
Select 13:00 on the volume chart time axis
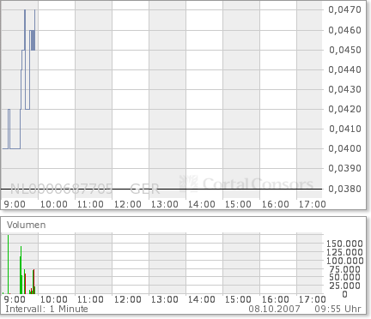click(165, 300)
